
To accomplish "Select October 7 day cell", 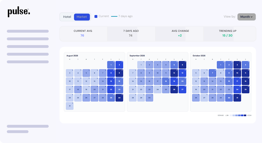I will (x=212, y=73).
